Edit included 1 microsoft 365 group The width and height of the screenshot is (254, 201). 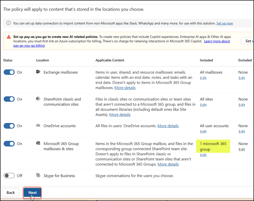click(x=203, y=155)
